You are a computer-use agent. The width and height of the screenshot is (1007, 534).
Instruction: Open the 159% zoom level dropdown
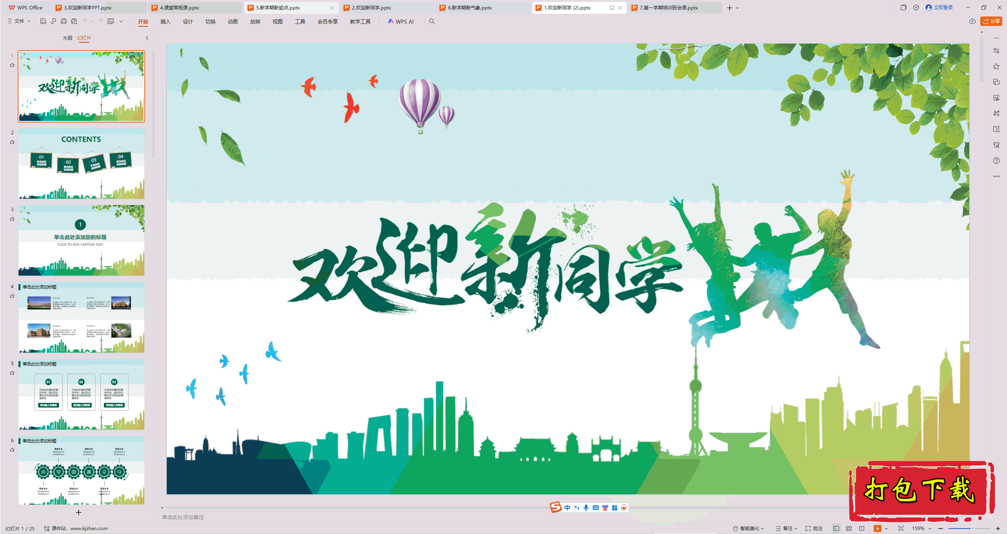922,529
